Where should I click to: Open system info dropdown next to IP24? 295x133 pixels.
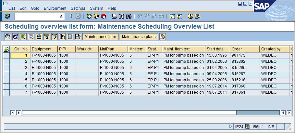[247, 126]
